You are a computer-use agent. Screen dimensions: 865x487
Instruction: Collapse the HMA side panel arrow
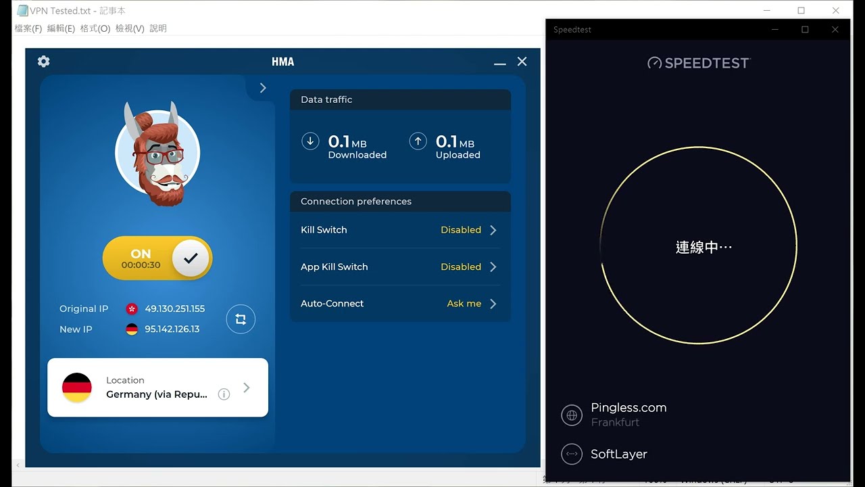click(x=263, y=88)
